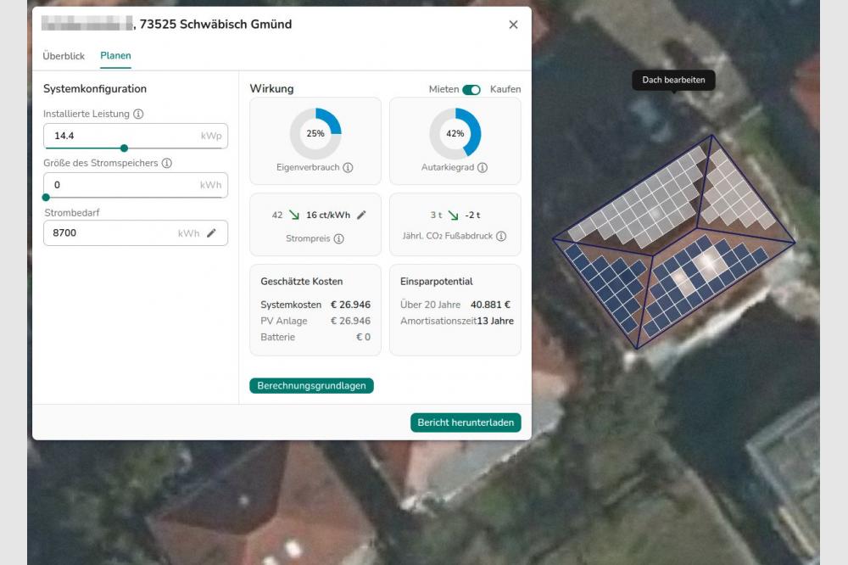848x565 pixels.
Task: Open the Berechnungsgrundlagen panel
Action: coord(311,385)
